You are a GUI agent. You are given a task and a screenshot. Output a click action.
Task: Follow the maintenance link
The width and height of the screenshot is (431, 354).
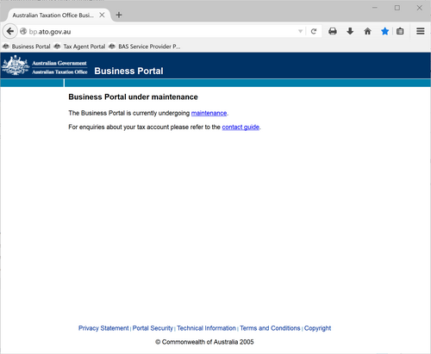pyautogui.click(x=209, y=113)
